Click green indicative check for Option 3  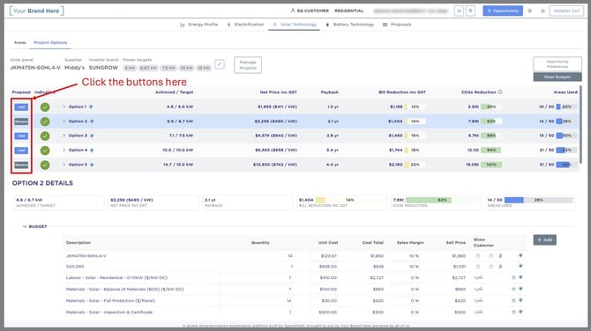pos(45,136)
